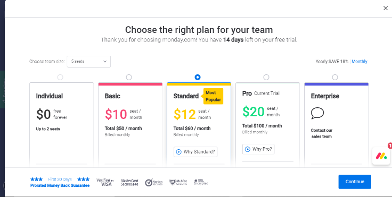
Task: Select the Pro plan radio button
Action: coord(266,78)
